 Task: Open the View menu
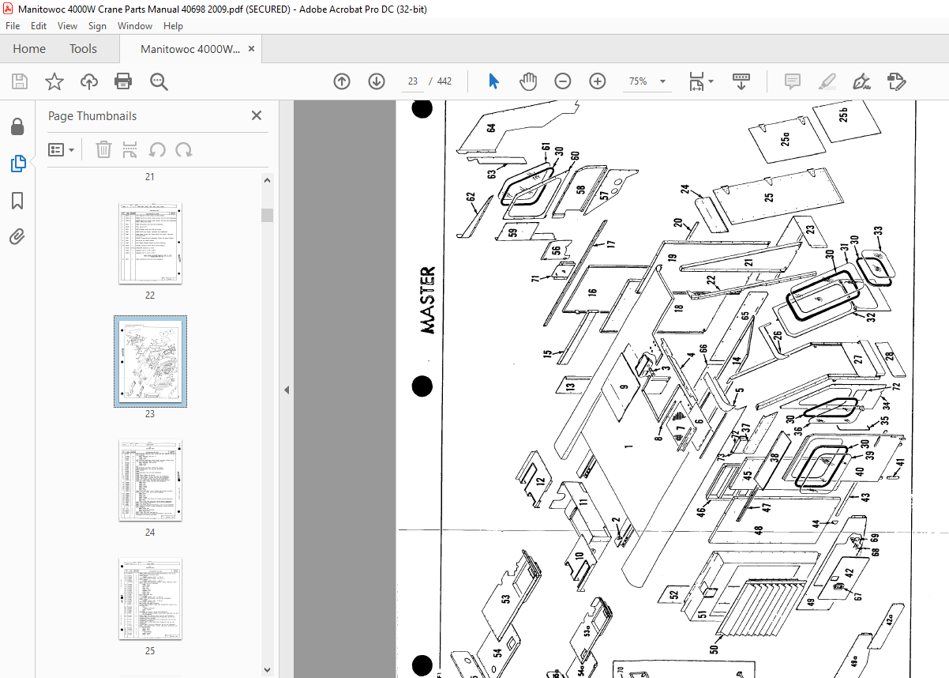point(67,25)
